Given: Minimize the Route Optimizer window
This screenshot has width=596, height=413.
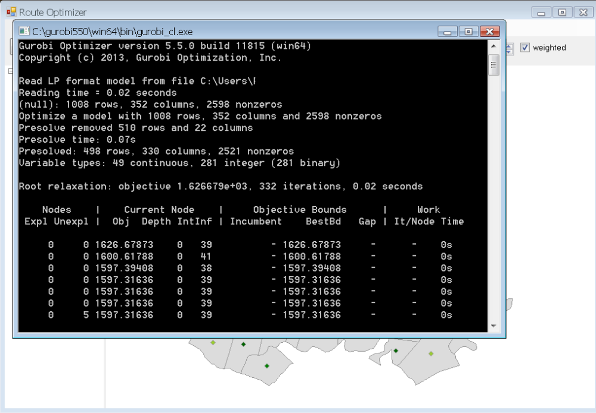Looking at the screenshot, I should pyautogui.click(x=541, y=12).
